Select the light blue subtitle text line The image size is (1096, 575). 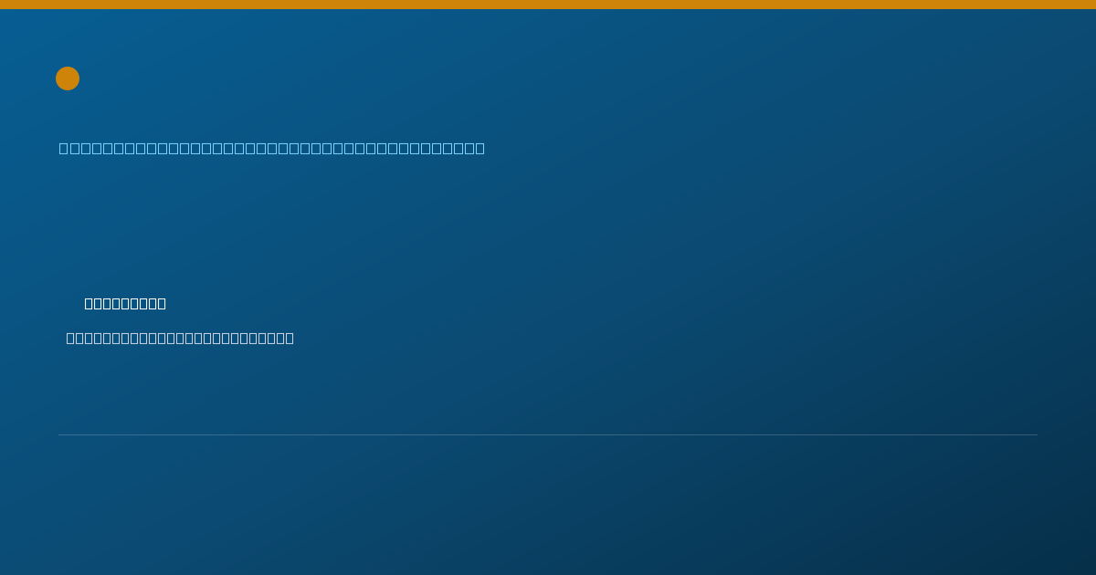(272, 148)
